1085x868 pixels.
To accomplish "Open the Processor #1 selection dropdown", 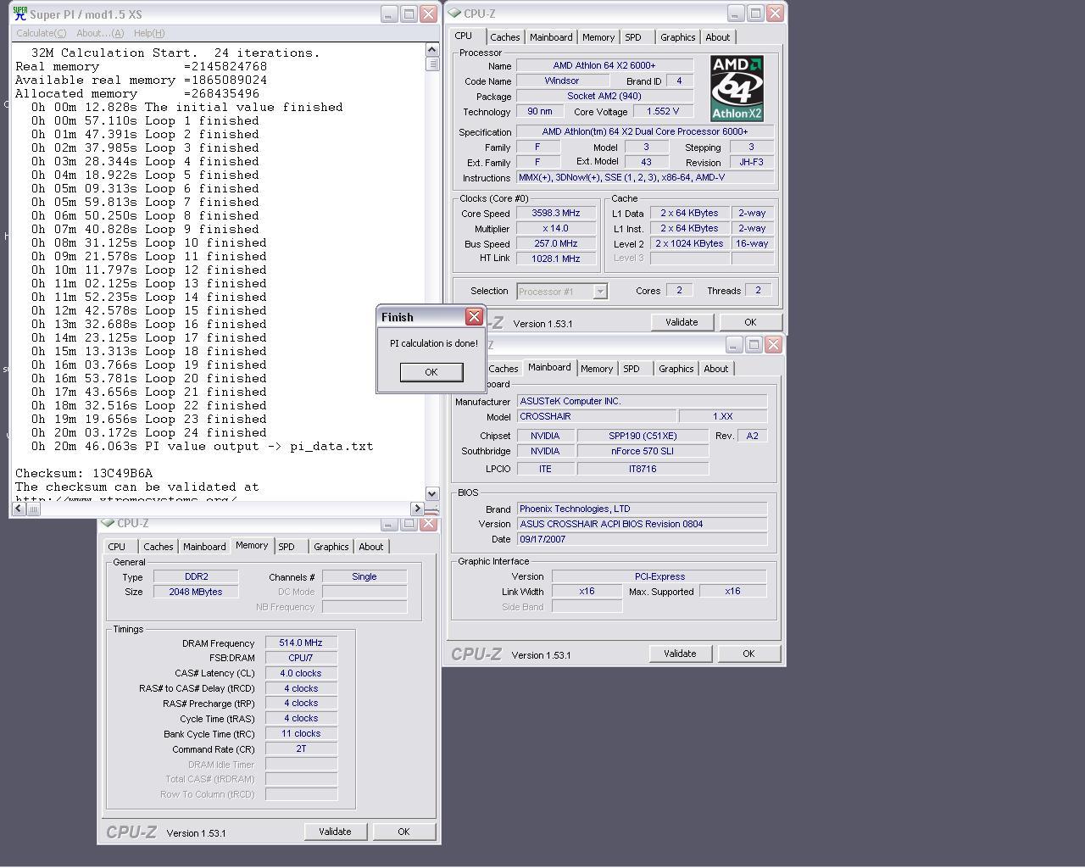I will [600, 292].
